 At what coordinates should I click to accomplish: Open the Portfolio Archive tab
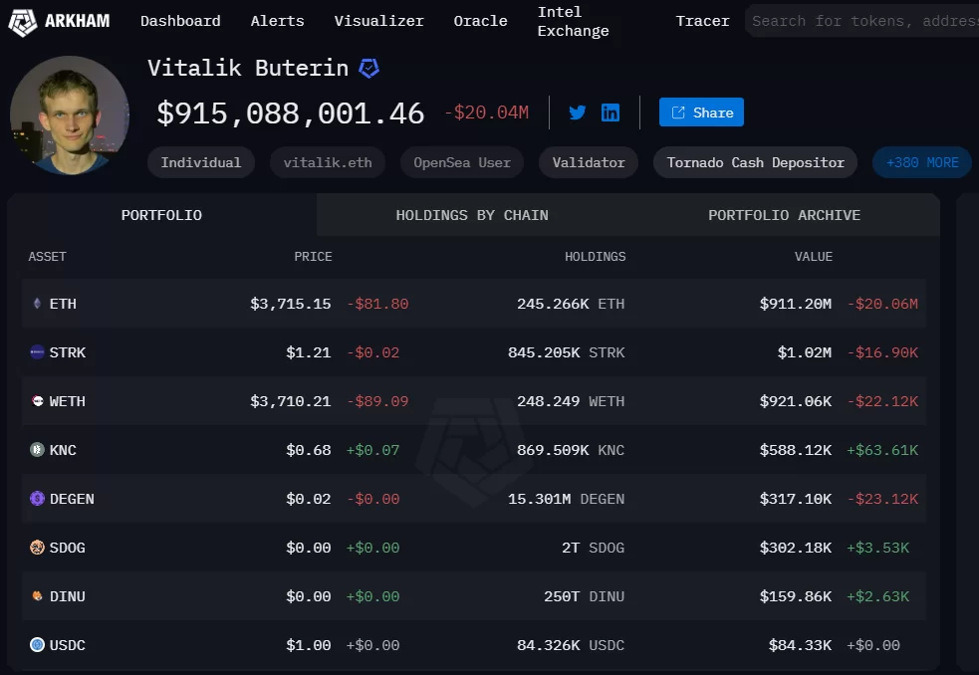(784, 215)
